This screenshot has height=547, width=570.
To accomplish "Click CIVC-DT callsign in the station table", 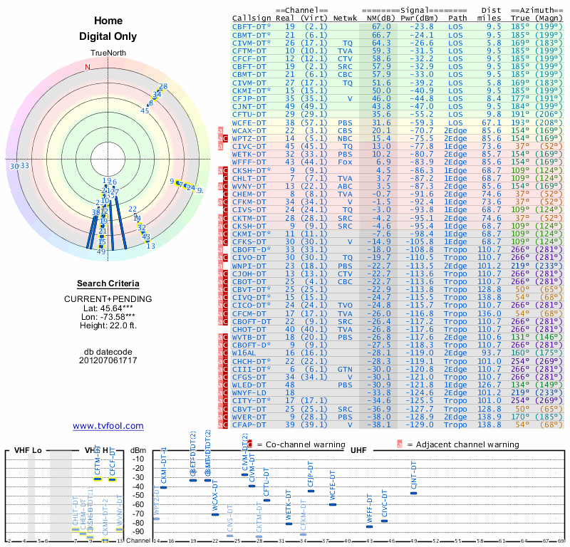I will [249, 147].
